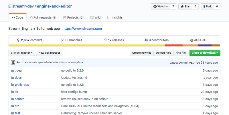Click the Projects count badge 0
Screen dimensions: 229x115
point(81,18)
